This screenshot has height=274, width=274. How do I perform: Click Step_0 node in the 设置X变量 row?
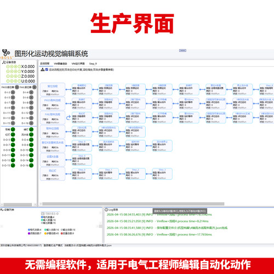[82, 160]
